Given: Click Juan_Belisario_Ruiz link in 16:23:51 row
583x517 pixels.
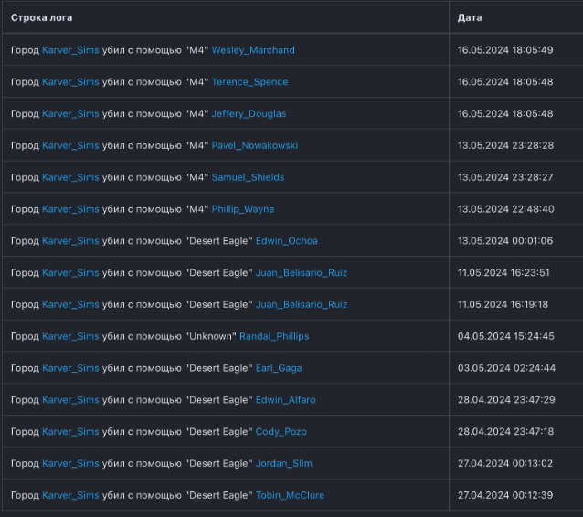Looking at the screenshot, I should [x=302, y=273].
